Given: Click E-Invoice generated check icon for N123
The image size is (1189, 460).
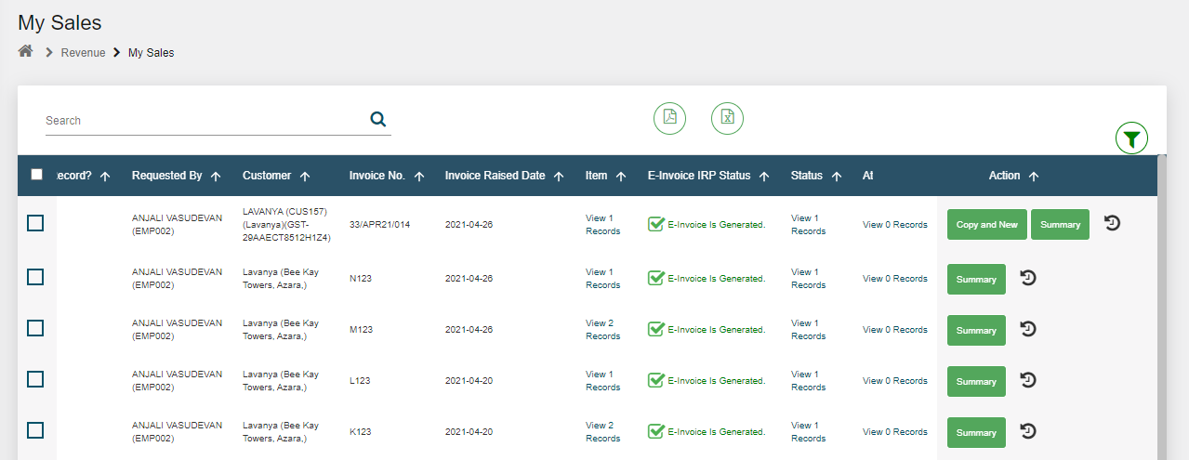Looking at the screenshot, I should coord(655,278).
